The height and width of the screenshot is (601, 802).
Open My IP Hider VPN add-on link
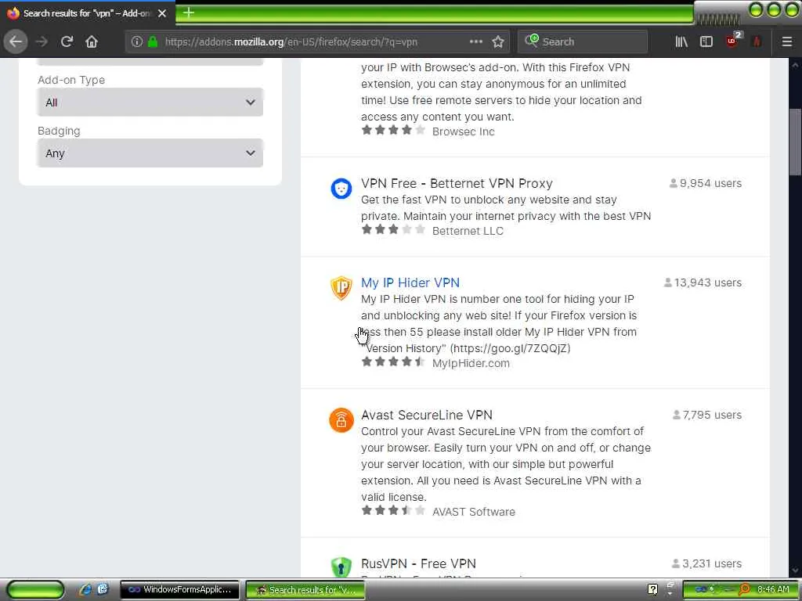coord(410,283)
